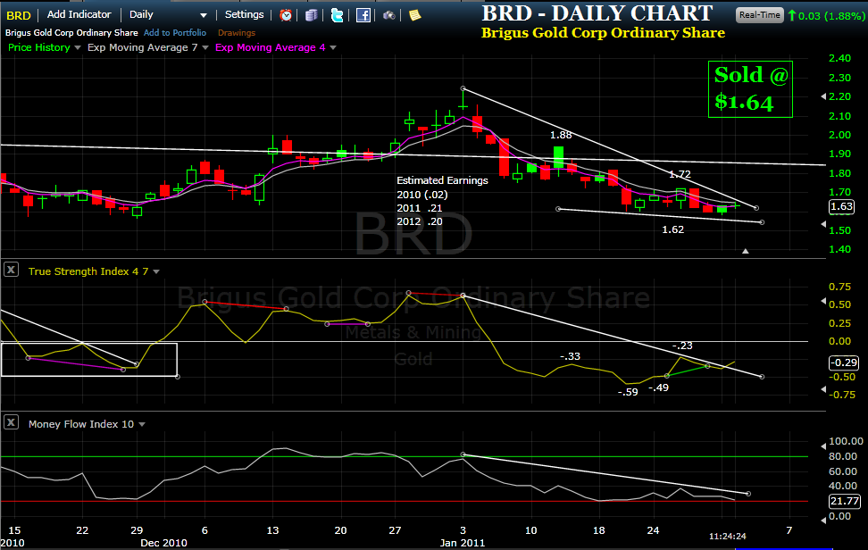Image resolution: width=868 pixels, height=550 pixels.
Task: Click the 1.62 price annotation label
Action: click(673, 229)
